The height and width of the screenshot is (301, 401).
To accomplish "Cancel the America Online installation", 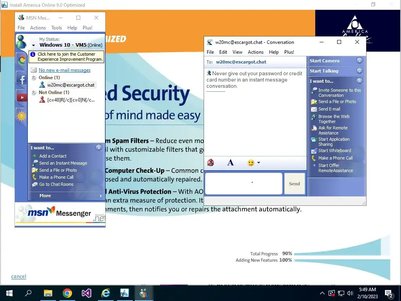I will coord(19,276).
